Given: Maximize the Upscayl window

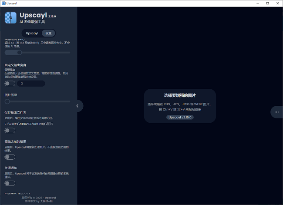Looking at the screenshot, I should pos(267,3).
